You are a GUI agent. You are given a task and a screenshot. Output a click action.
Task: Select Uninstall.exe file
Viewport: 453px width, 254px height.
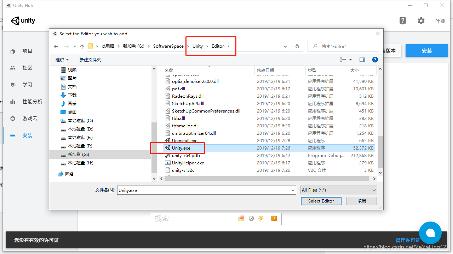(184, 140)
